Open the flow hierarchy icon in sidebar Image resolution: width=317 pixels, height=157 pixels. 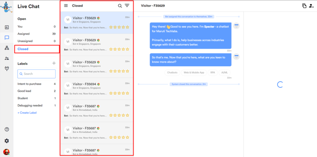(x=7, y=48)
